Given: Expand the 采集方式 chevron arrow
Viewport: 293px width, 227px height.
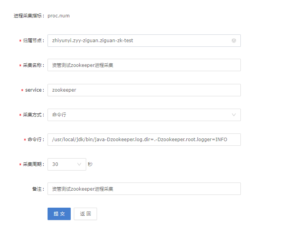Looking at the screenshot, I should [x=233, y=115].
